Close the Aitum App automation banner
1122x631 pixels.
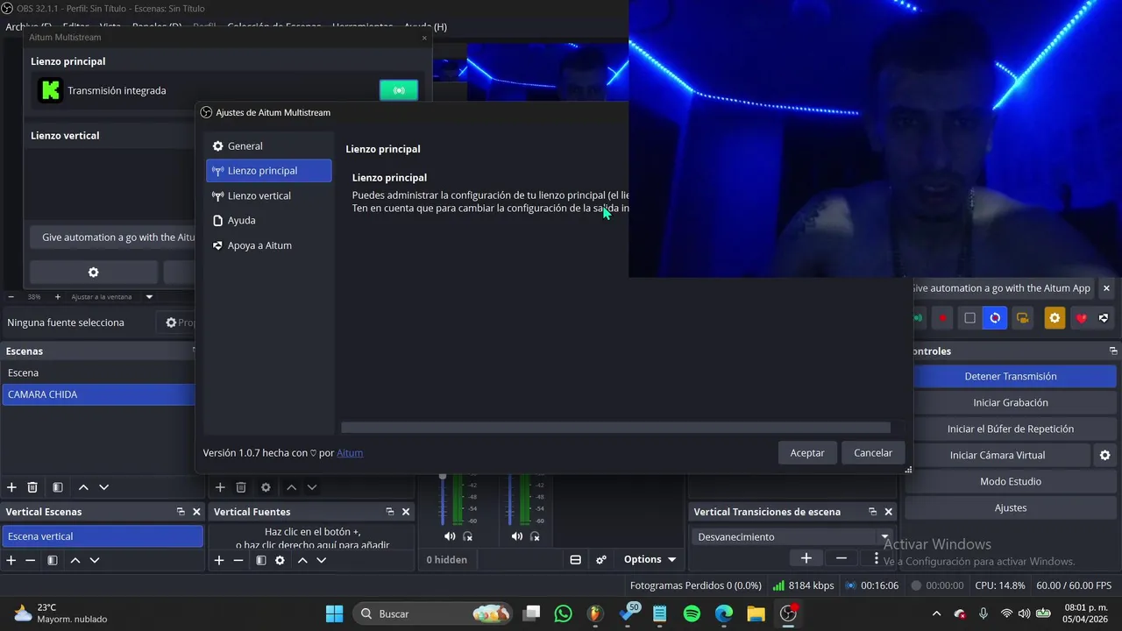click(x=1106, y=288)
